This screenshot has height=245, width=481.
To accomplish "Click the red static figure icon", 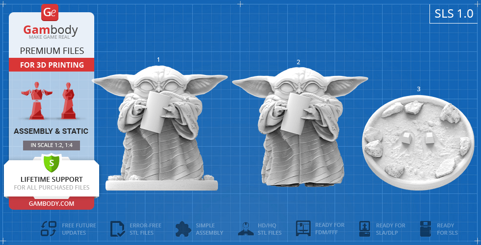I will (x=68, y=101).
